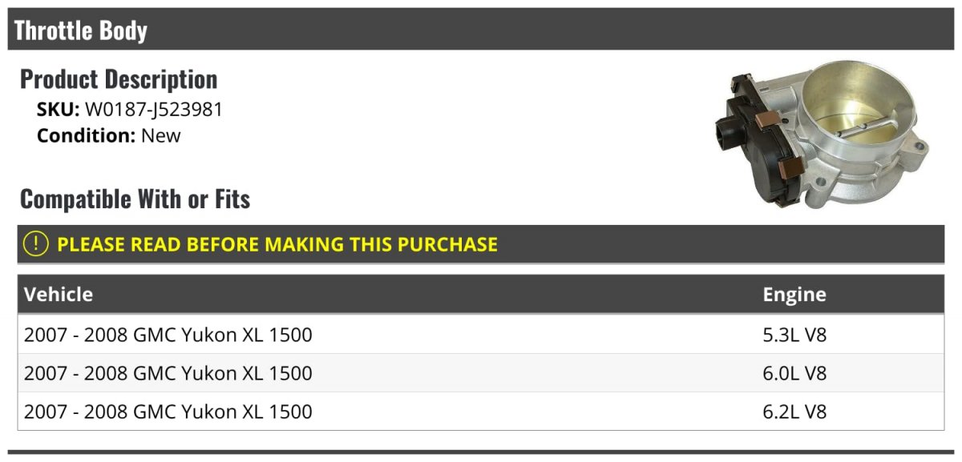The height and width of the screenshot is (462, 962).
Task: Select the 6.2L V8 engine cell
Action: 794,412
